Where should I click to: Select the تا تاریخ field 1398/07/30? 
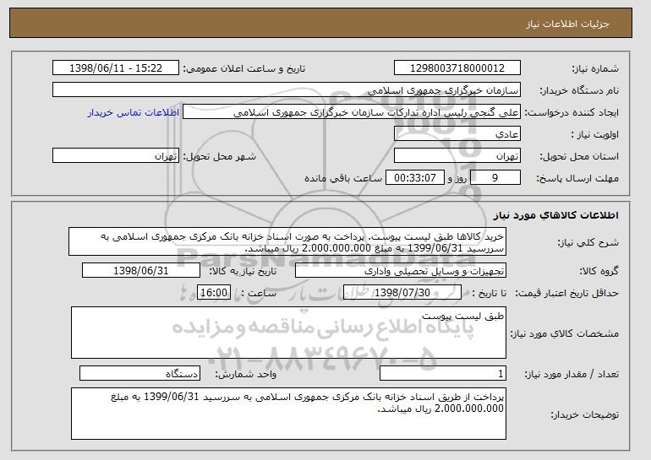402,293
